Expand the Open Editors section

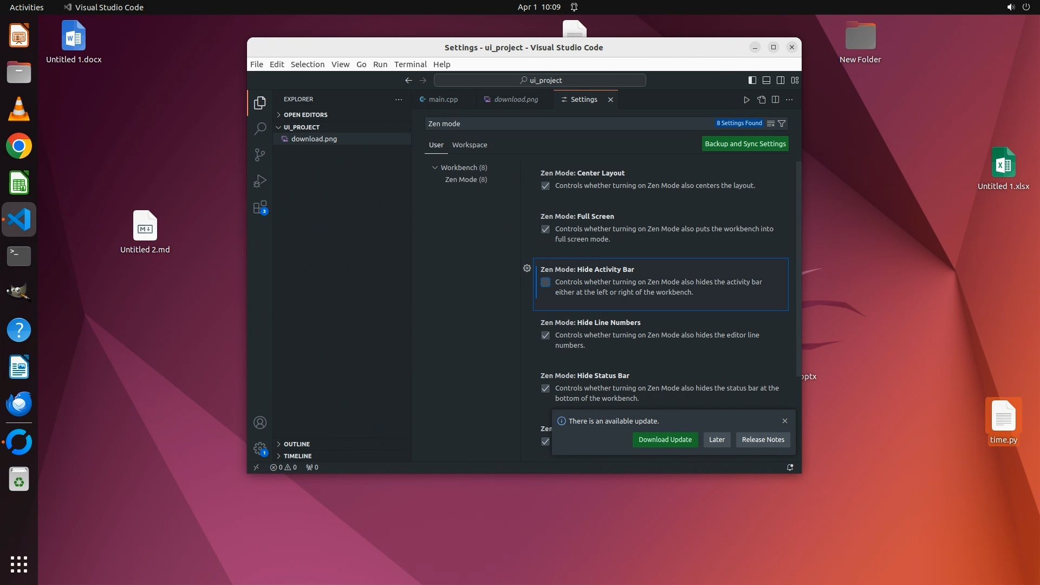tap(305, 115)
